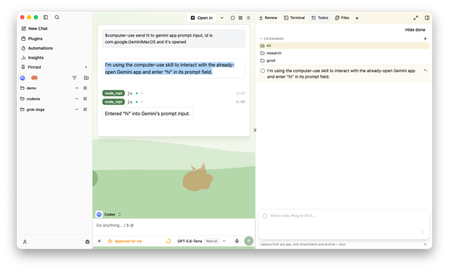The width and height of the screenshot is (449, 271).
Task: Create new chat in codexia project
Action: [85, 98]
